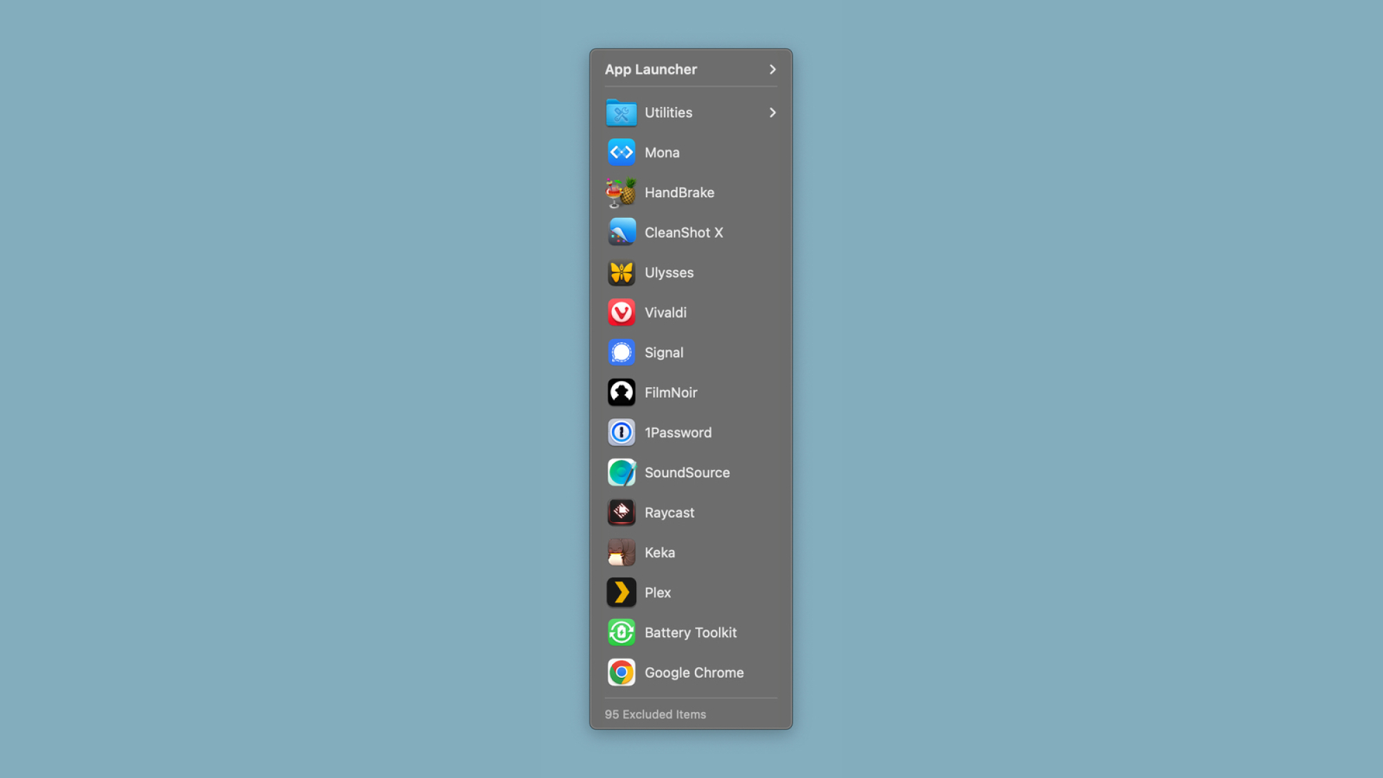Click the HandBrake pineapple cocktail icon
1383x778 pixels.
621,192
